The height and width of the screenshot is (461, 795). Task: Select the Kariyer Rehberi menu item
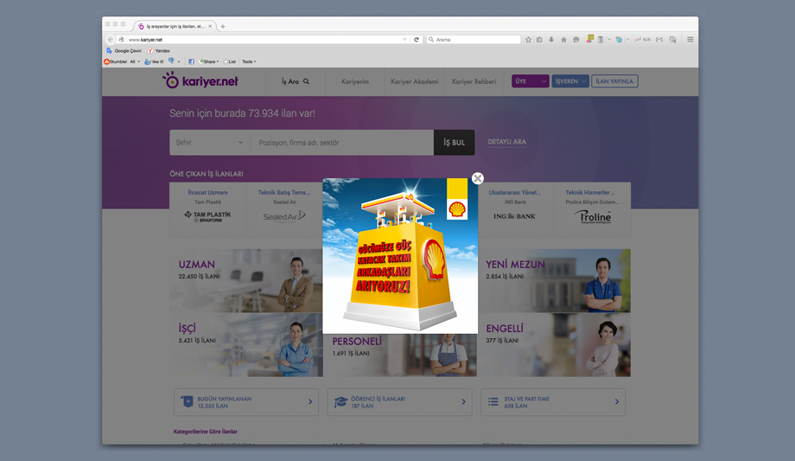pos(474,81)
